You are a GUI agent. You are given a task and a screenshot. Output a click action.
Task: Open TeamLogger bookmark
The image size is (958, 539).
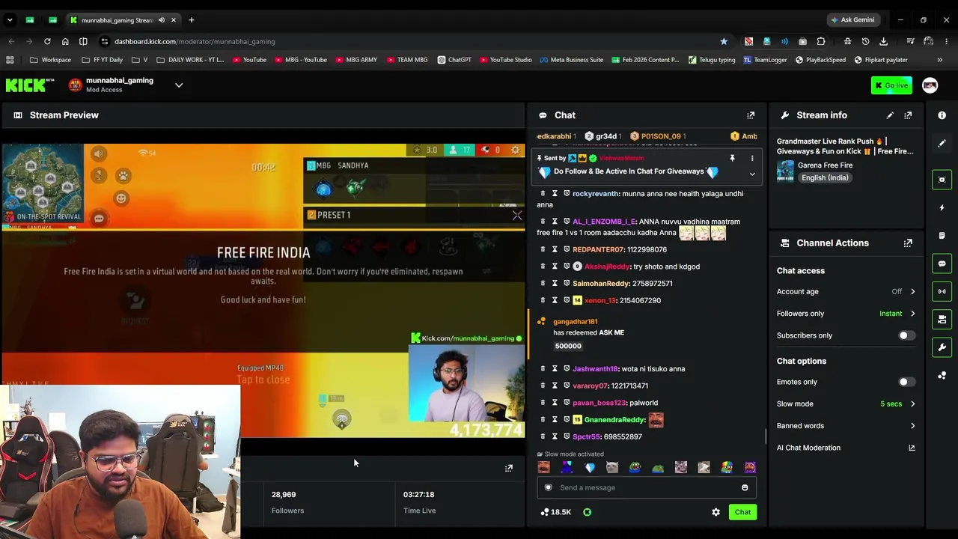tap(763, 60)
